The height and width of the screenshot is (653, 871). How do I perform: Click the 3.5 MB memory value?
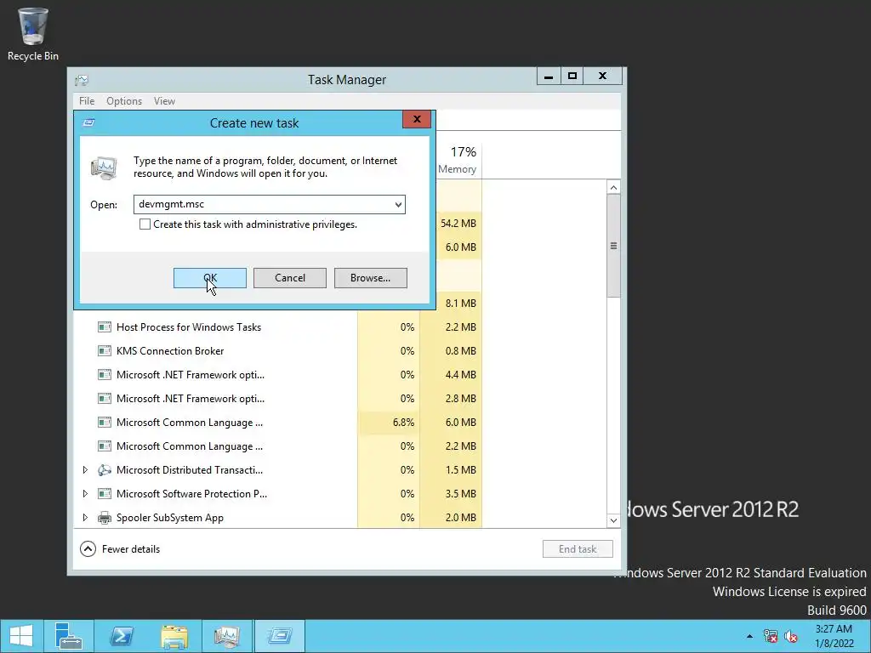coord(460,494)
